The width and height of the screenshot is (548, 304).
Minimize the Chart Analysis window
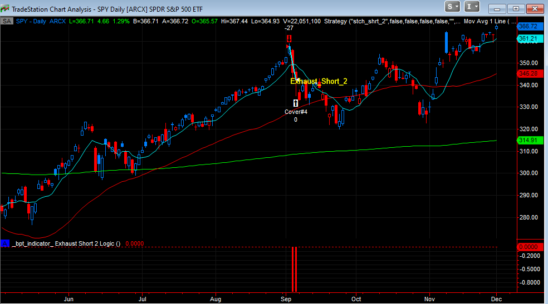click(497, 8)
